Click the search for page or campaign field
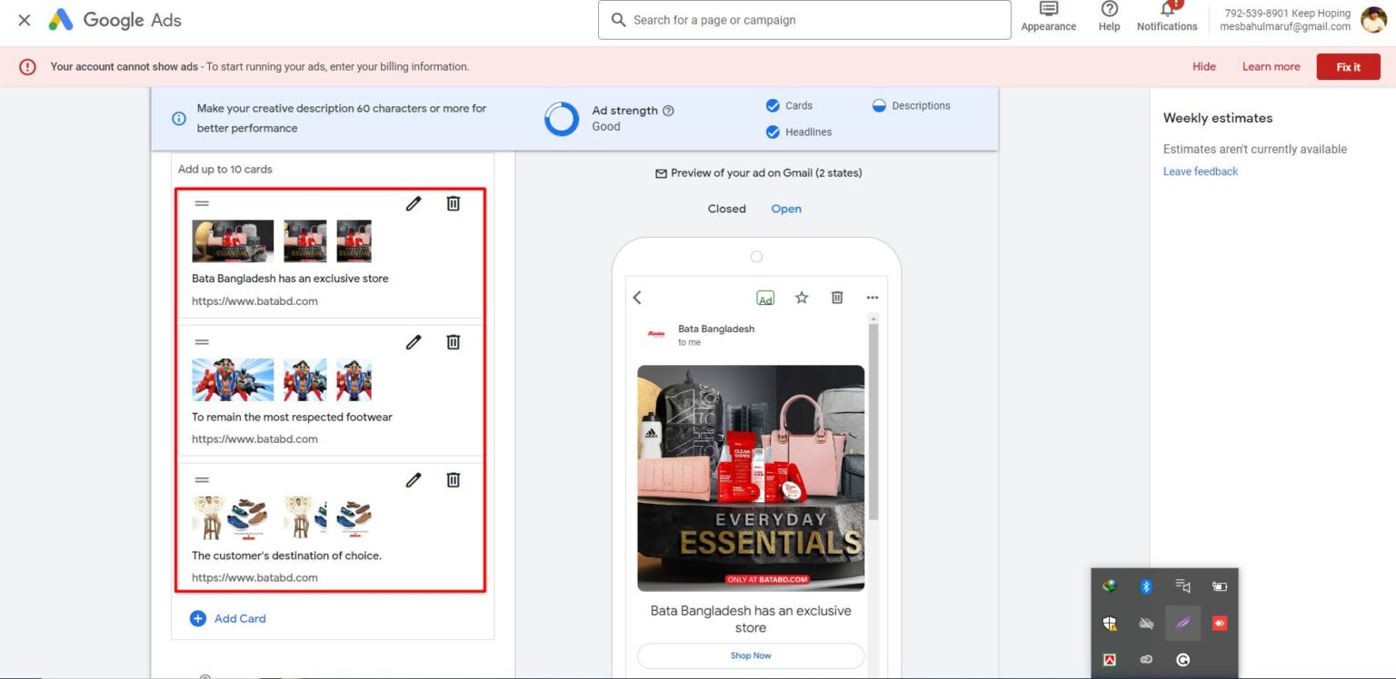 pos(804,20)
